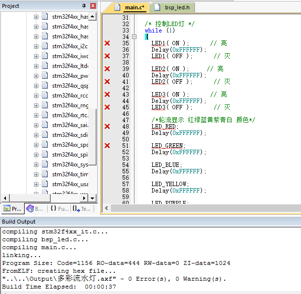Image resolution: width=301 pixels, height=294 pixels.
Task: Expand the stm32f4xx_spi tree node
Action: click(x=36, y=155)
